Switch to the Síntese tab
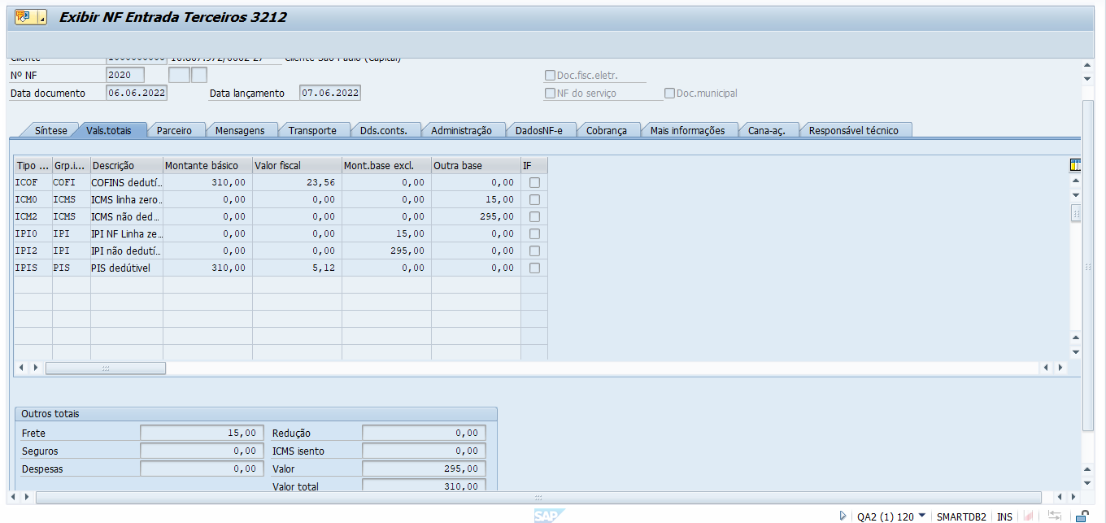Image resolution: width=1106 pixels, height=523 pixels. point(50,130)
